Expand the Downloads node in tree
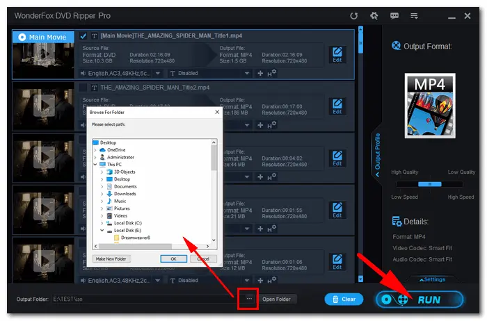This screenshot has width=487, height=321. tap(102, 194)
